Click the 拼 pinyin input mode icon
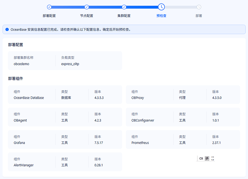 [x=207, y=158]
